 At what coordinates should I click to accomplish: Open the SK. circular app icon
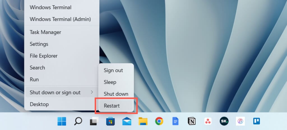tap(224, 121)
